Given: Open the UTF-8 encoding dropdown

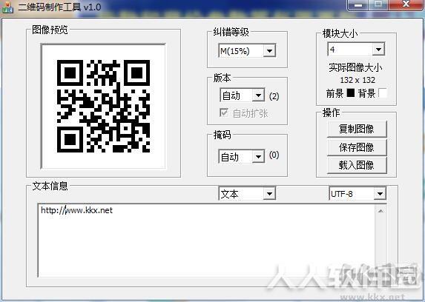Looking at the screenshot, I should pyautogui.click(x=358, y=193).
